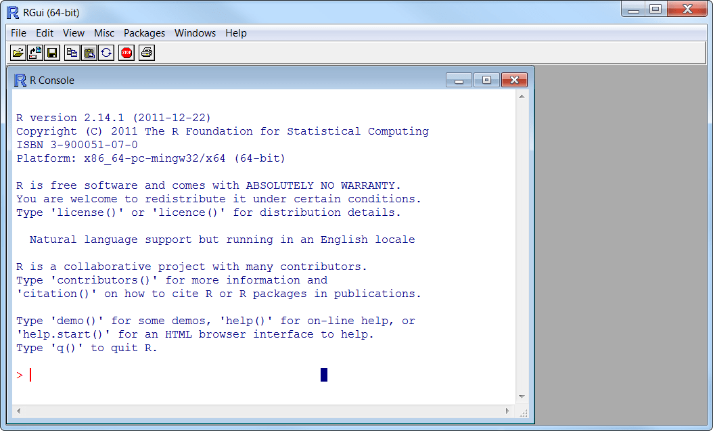Screen dimensions: 713x431
Task: Open the Edit menu
Action: pyautogui.click(x=45, y=33)
